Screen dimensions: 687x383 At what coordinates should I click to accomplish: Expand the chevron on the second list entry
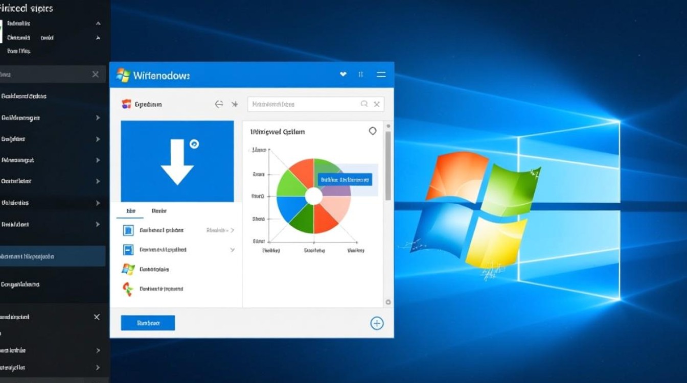pos(233,249)
